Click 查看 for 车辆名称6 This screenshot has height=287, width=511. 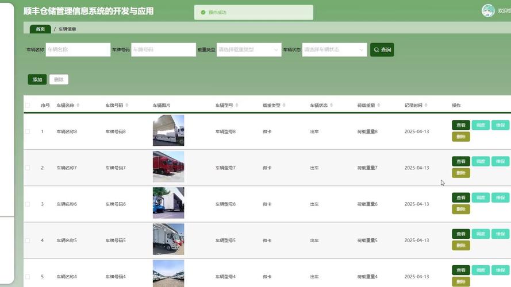pyautogui.click(x=461, y=197)
